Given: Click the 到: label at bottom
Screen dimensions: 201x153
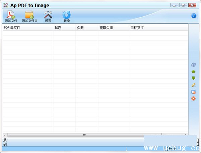Looking at the screenshot, I should click(5, 144).
